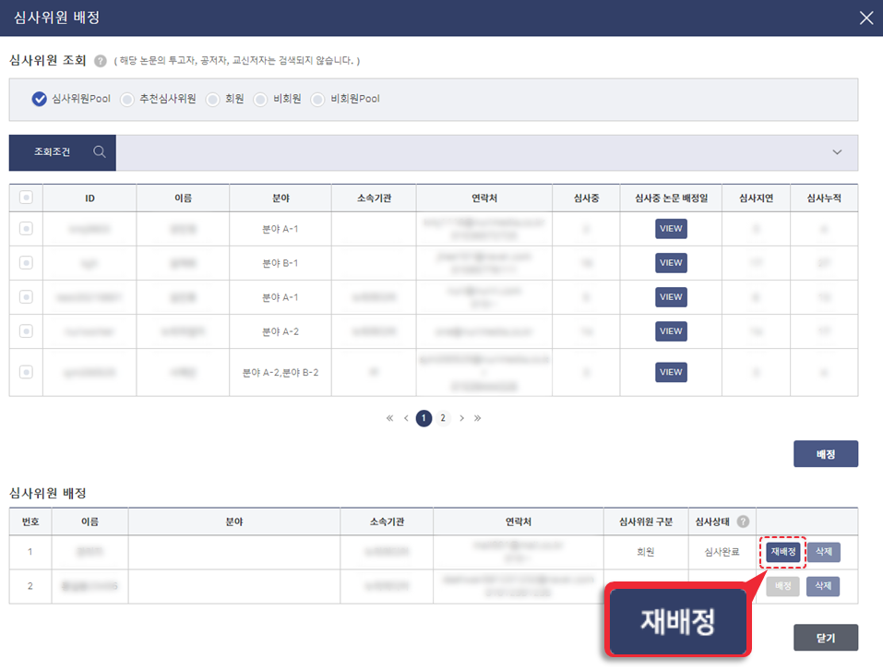Go to next page with single arrow

(x=461, y=418)
